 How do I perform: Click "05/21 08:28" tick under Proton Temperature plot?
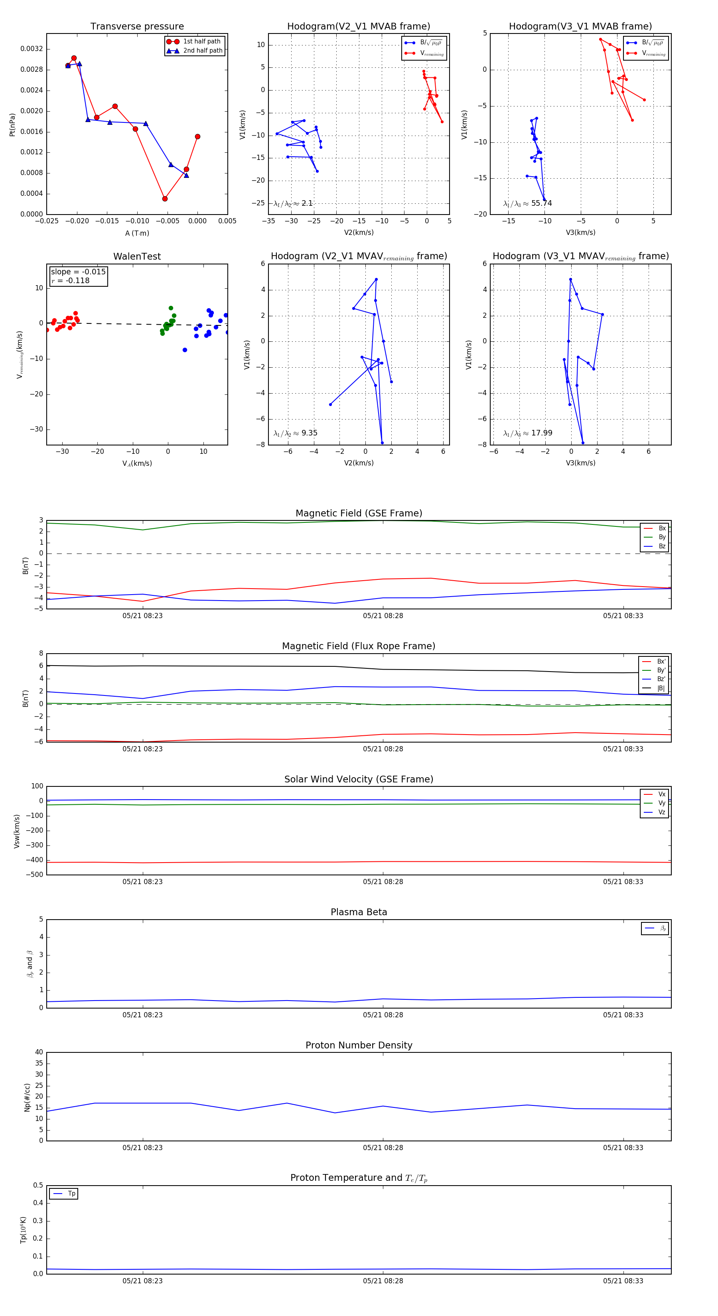383,1281
